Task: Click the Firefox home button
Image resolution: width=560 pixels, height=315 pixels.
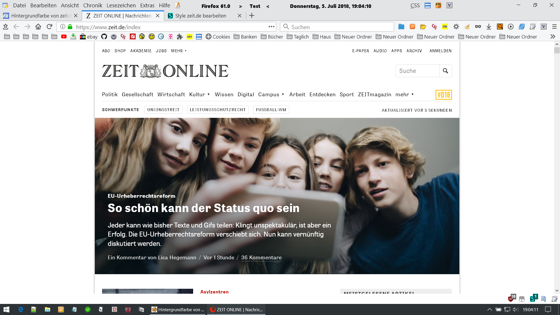Action: click(38, 27)
